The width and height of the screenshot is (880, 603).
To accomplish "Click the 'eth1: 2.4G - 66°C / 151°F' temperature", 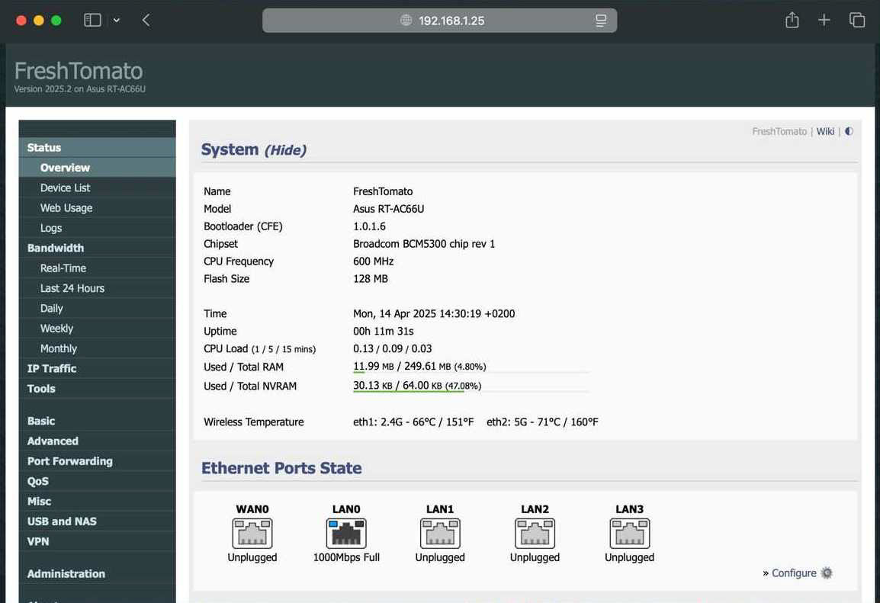I will [x=413, y=422].
